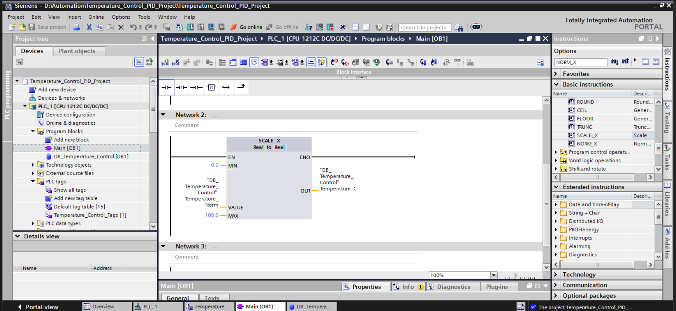Split editor space vertically

[366, 27]
